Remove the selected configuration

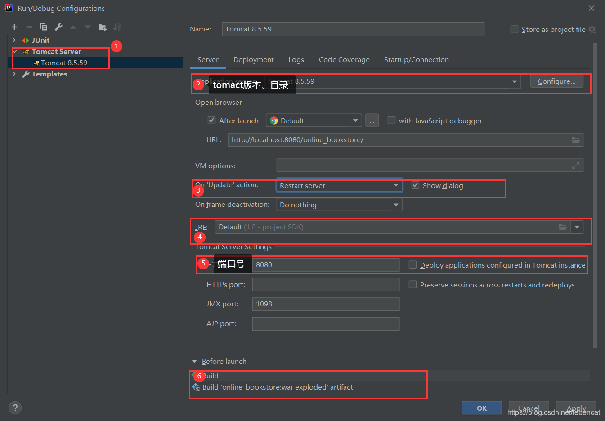[x=29, y=27]
